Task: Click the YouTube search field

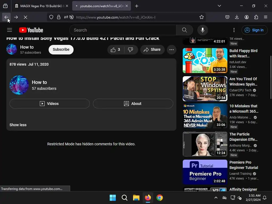Action: pos(123,30)
